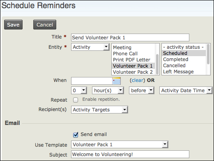Select Volunteer Pack 2 in activity list

tap(133, 72)
